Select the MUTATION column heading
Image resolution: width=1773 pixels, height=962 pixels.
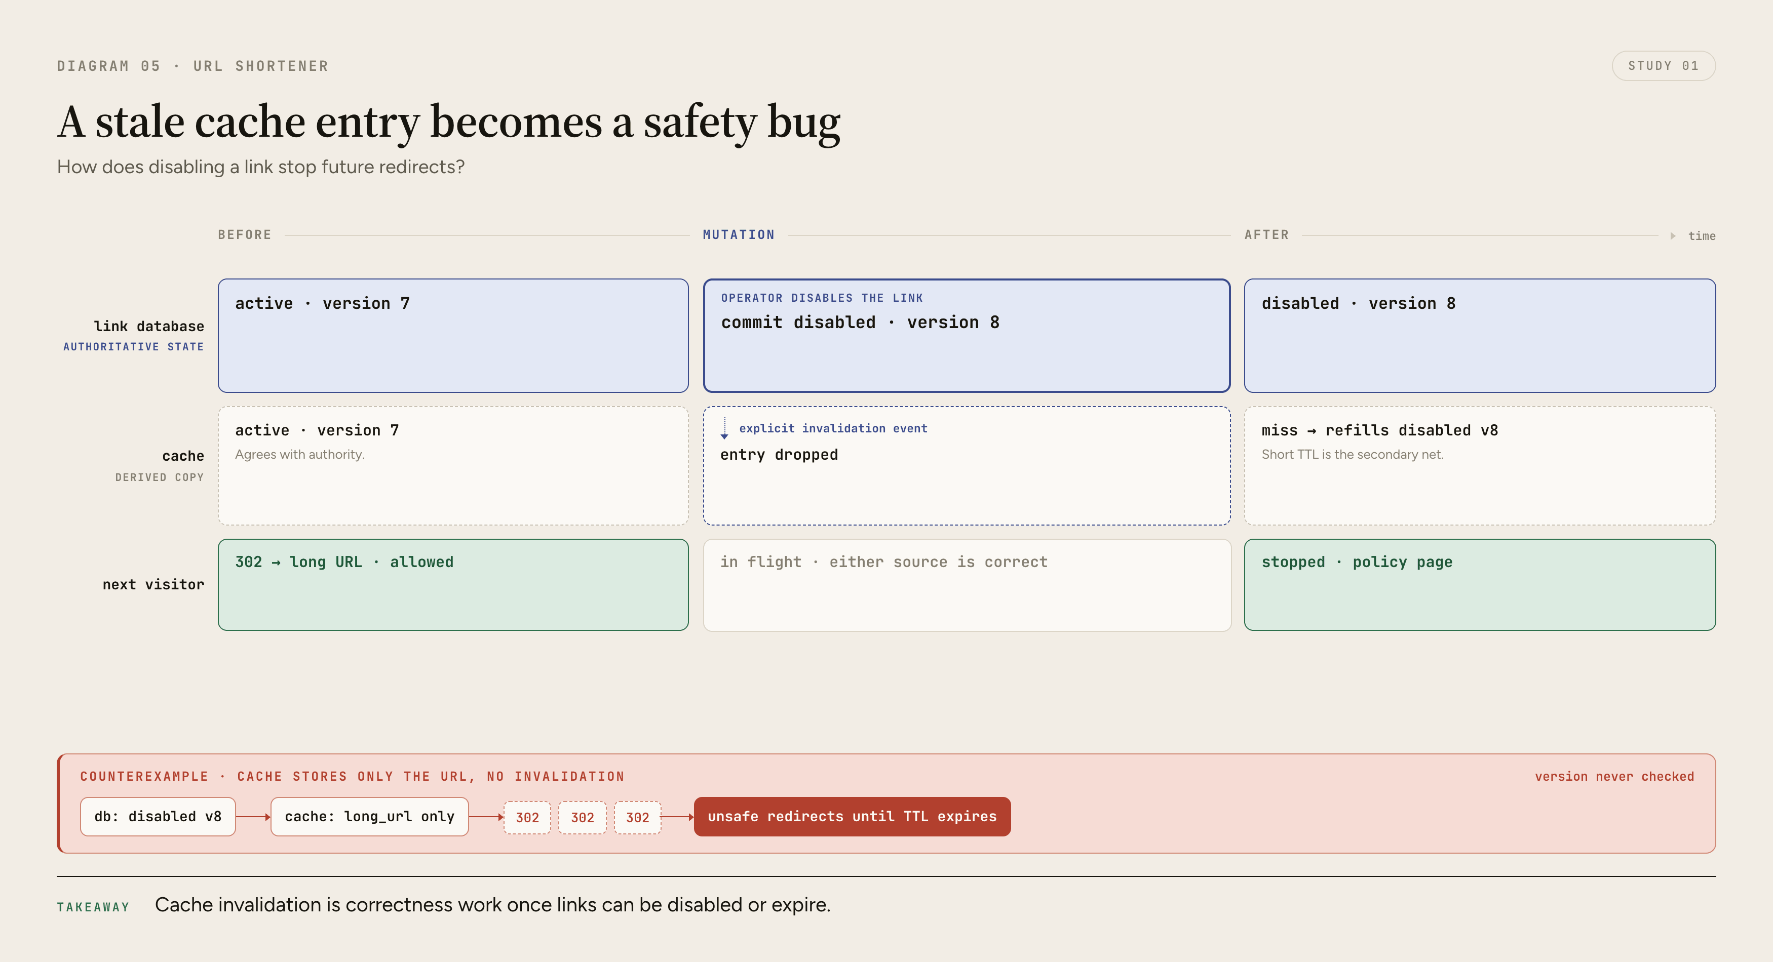739,234
